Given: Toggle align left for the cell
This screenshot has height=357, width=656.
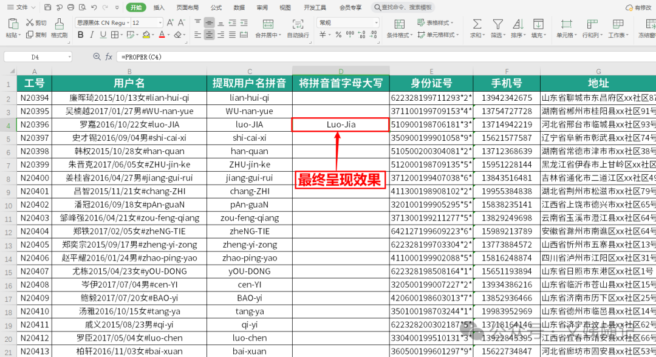Looking at the screenshot, I should 198,35.
